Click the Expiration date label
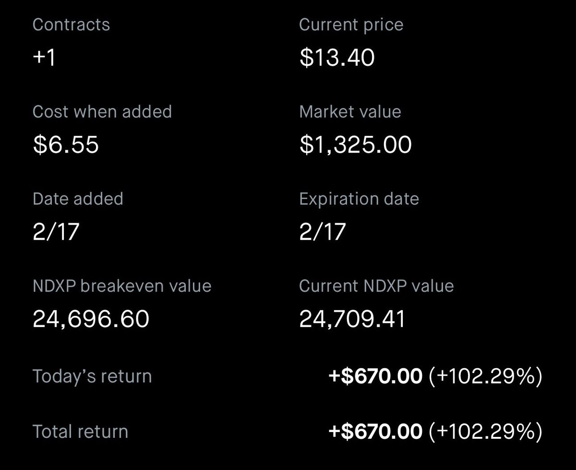Image resolution: width=576 pixels, height=470 pixels. point(359,199)
